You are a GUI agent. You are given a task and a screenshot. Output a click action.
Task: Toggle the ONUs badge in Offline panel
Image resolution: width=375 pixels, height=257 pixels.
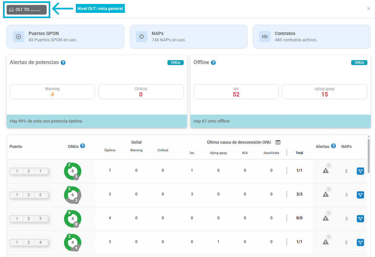pos(359,62)
